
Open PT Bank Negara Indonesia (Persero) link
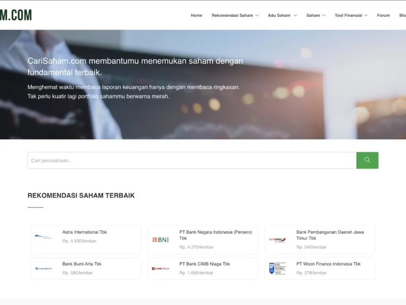[x=215, y=235]
